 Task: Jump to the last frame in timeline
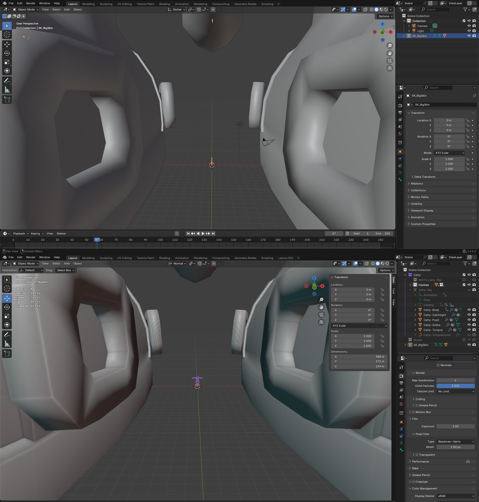pos(213,233)
